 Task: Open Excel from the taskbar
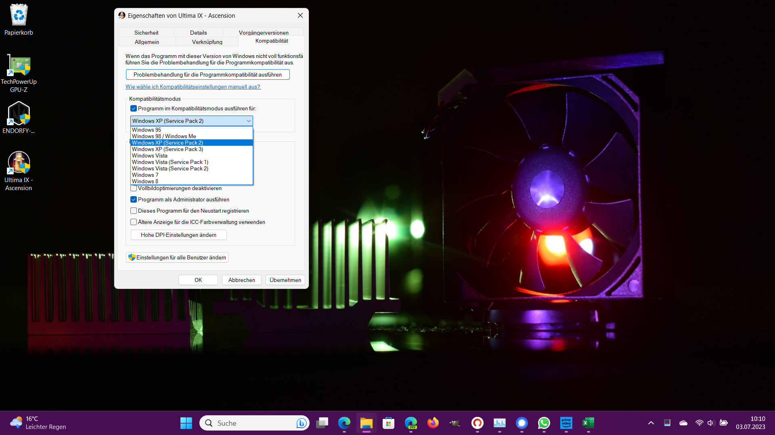pyautogui.click(x=588, y=423)
